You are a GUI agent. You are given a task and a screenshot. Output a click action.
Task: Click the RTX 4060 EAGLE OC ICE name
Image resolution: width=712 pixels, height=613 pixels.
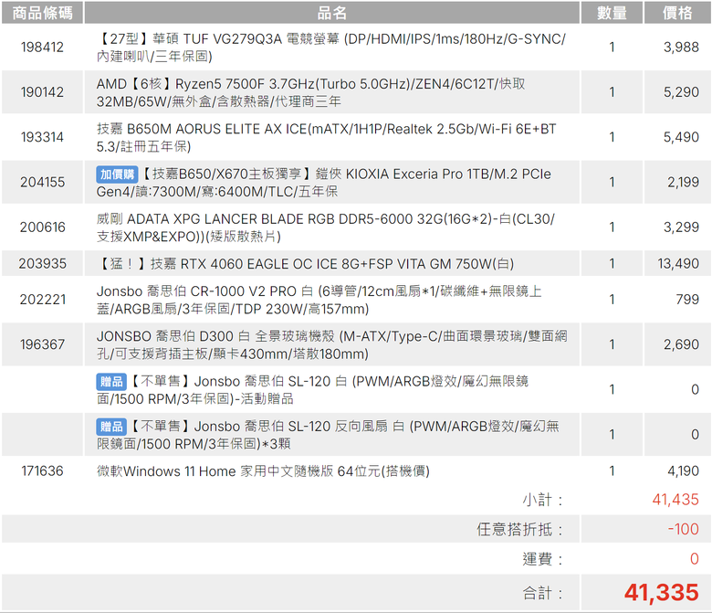305,263
